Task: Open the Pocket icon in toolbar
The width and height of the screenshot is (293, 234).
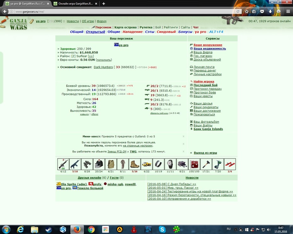Action: pyautogui.click(x=262, y=11)
